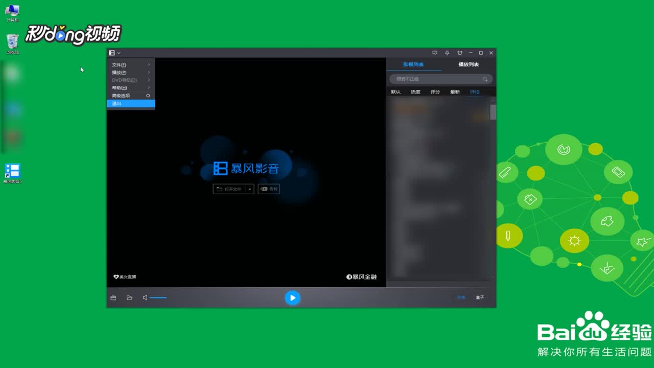
Task: Open the 暴风金融 link
Action: click(x=361, y=277)
